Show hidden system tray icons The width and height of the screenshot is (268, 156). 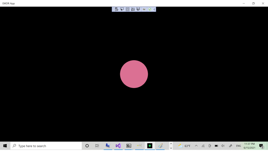[x=196, y=146]
